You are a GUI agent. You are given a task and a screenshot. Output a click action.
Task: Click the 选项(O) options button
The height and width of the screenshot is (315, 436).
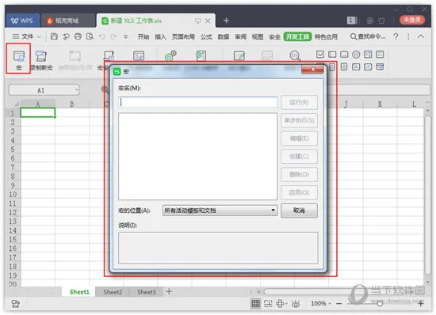(x=299, y=192)
